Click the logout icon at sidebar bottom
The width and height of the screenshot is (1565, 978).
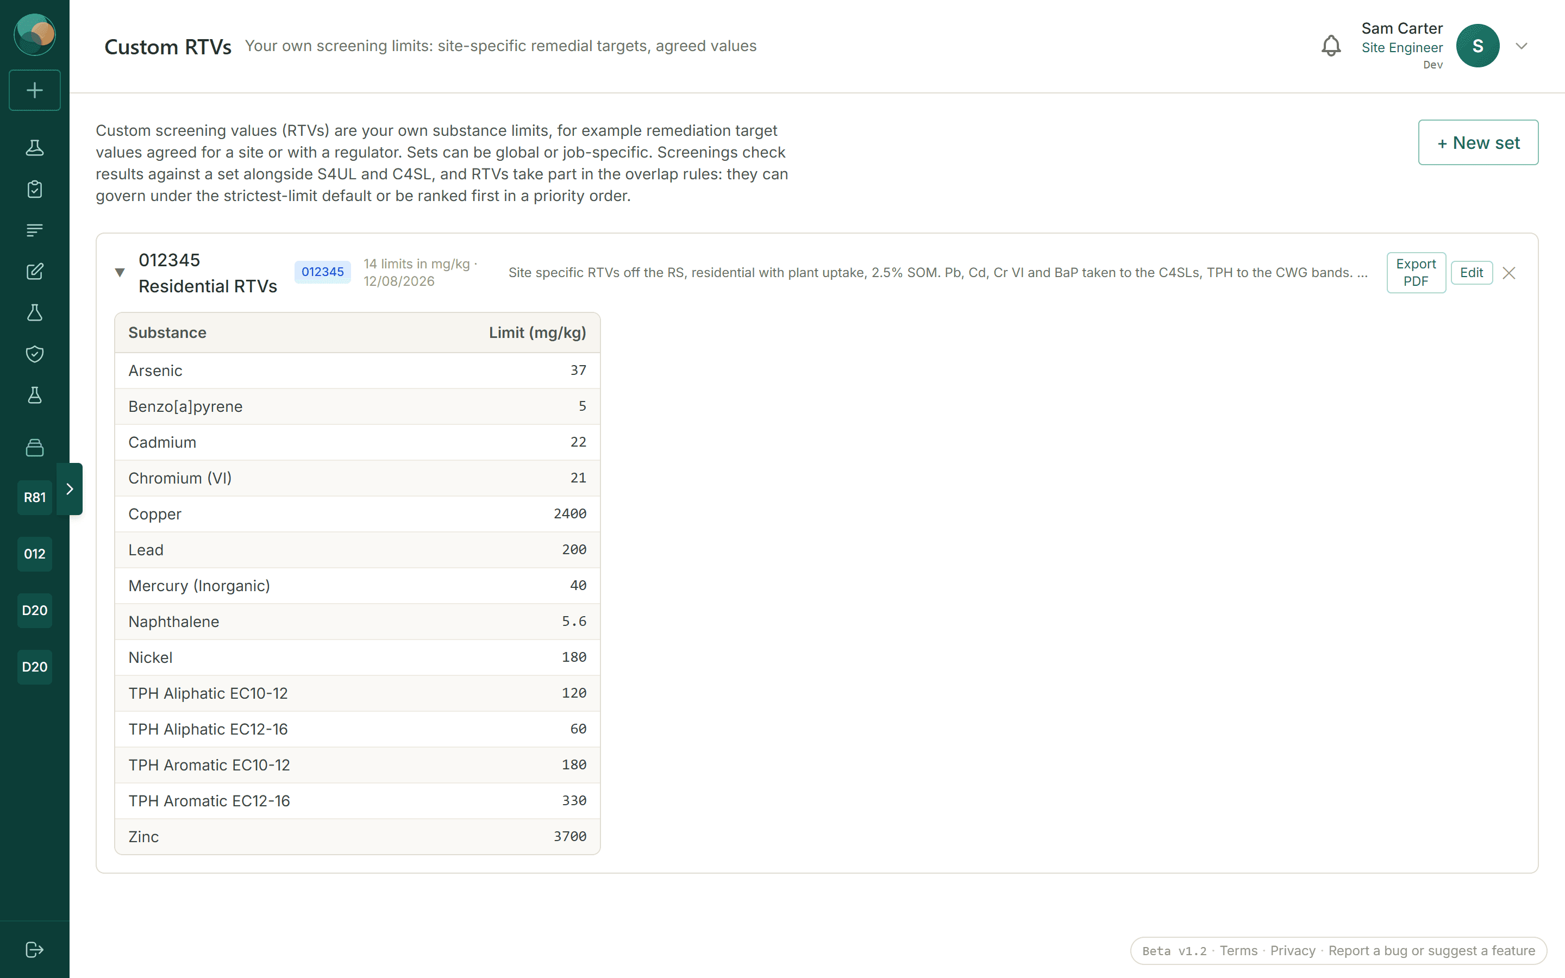(34, 950)
